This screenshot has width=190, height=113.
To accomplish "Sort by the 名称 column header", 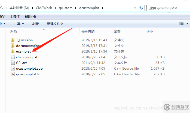I will pos(14,32).
